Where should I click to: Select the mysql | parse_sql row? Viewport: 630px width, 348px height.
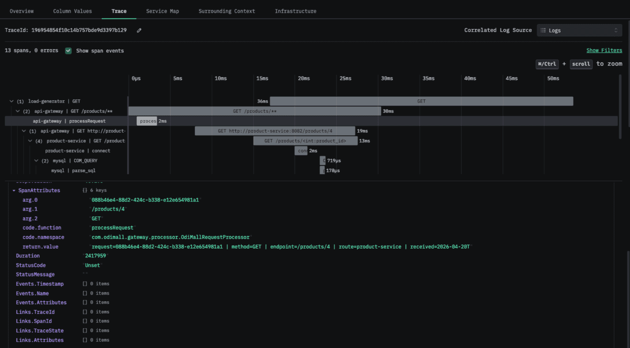coord(73,170)
